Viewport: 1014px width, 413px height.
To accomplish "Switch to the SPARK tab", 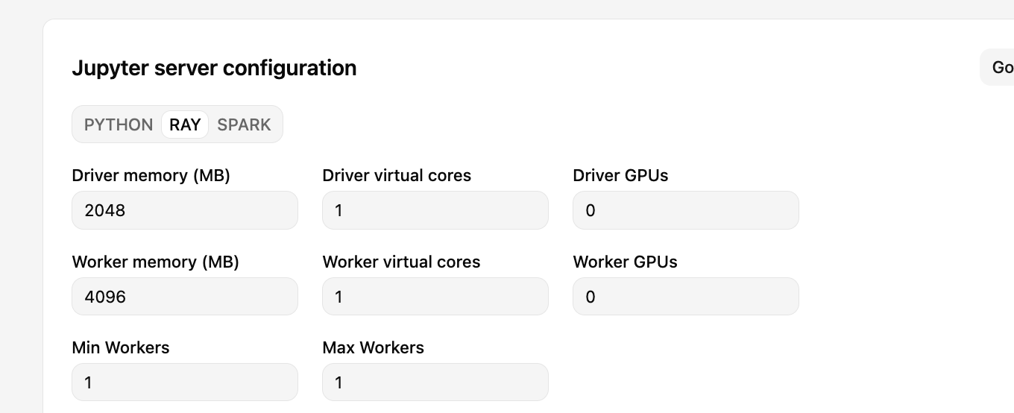I will (x=244, y=124).
